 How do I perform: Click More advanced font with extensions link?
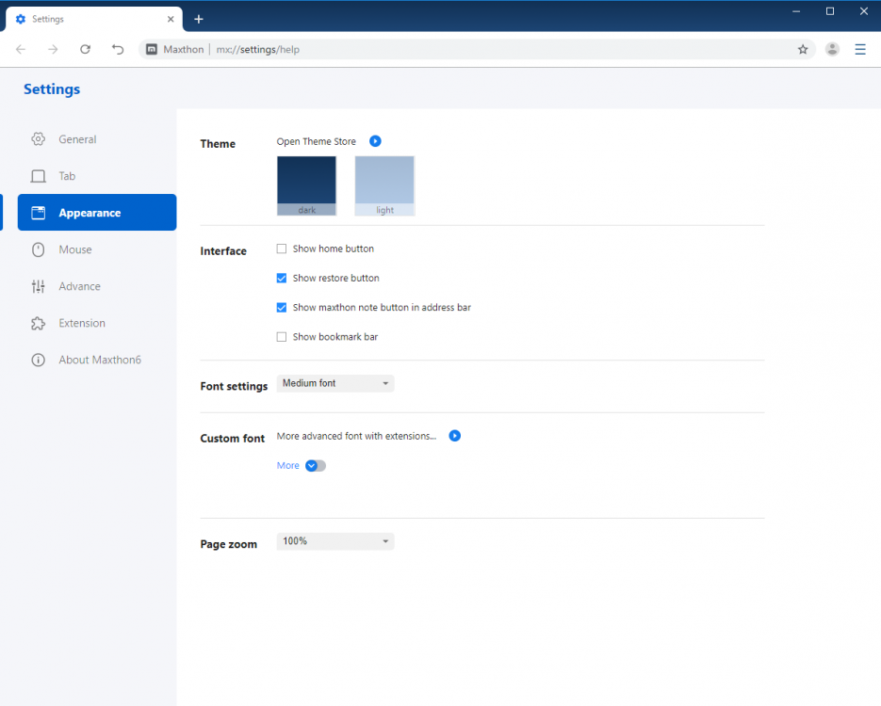[355, 436]
